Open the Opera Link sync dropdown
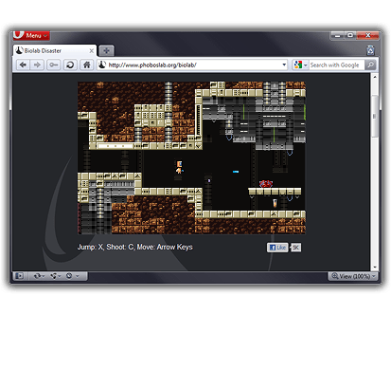The height and width of the screenshot is (370, 391). coord(40,276)
